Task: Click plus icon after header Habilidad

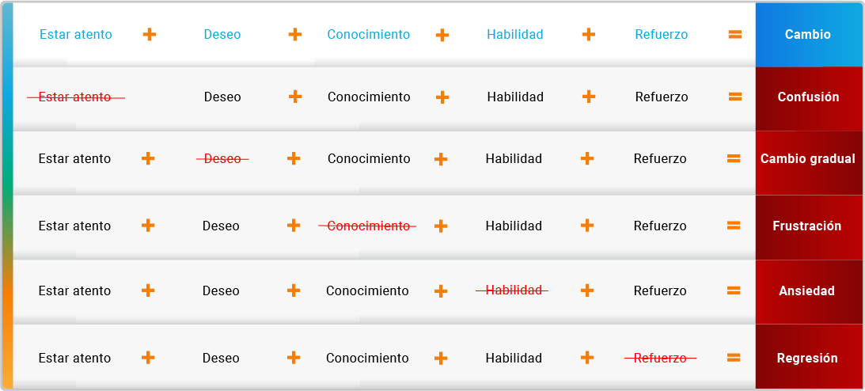Action: tap(589, 34)
